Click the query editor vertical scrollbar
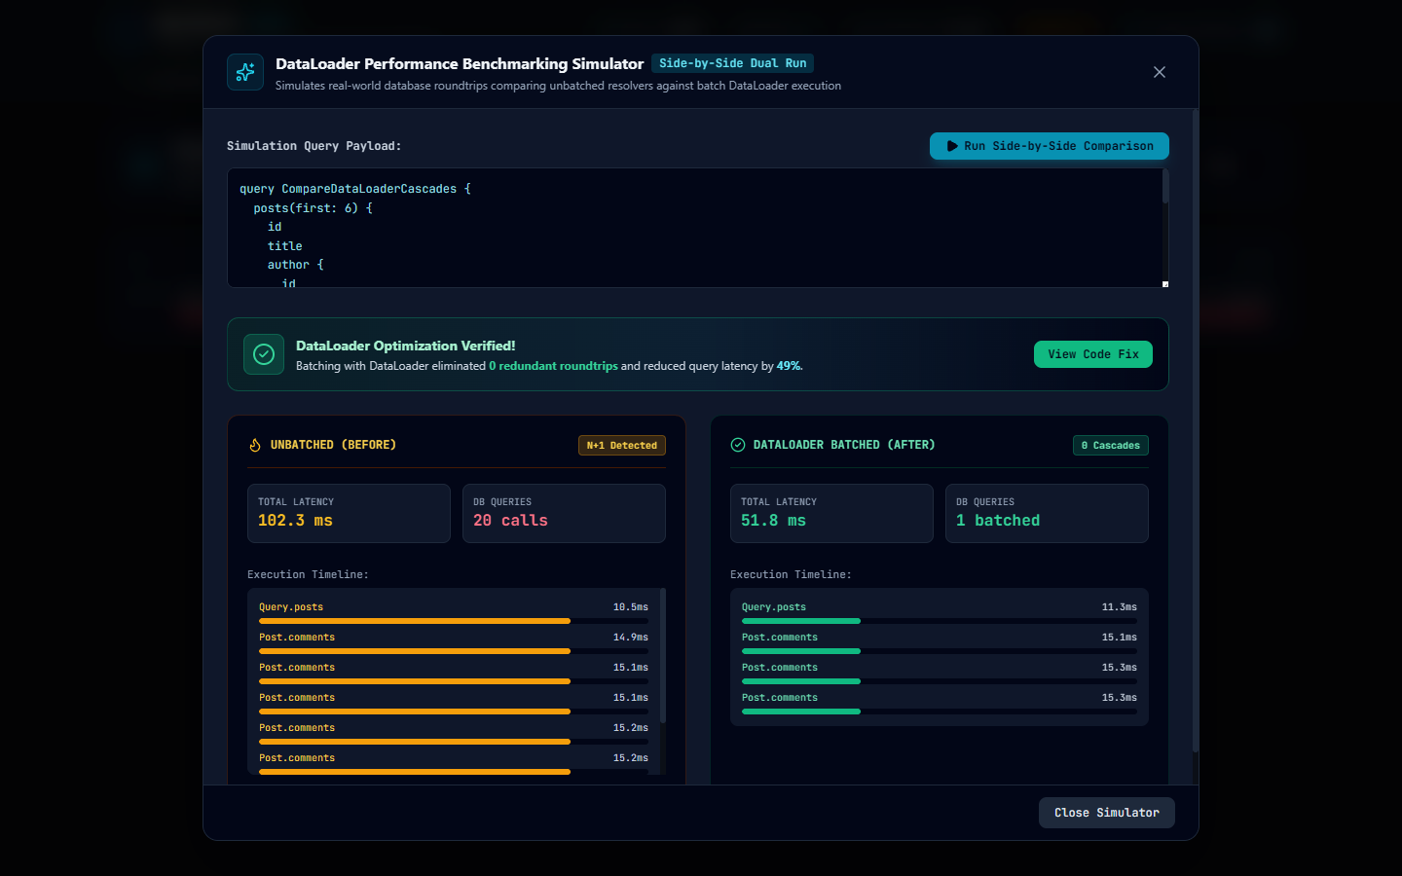This screenshot has width=1402, height=876. click(1165, 186)
